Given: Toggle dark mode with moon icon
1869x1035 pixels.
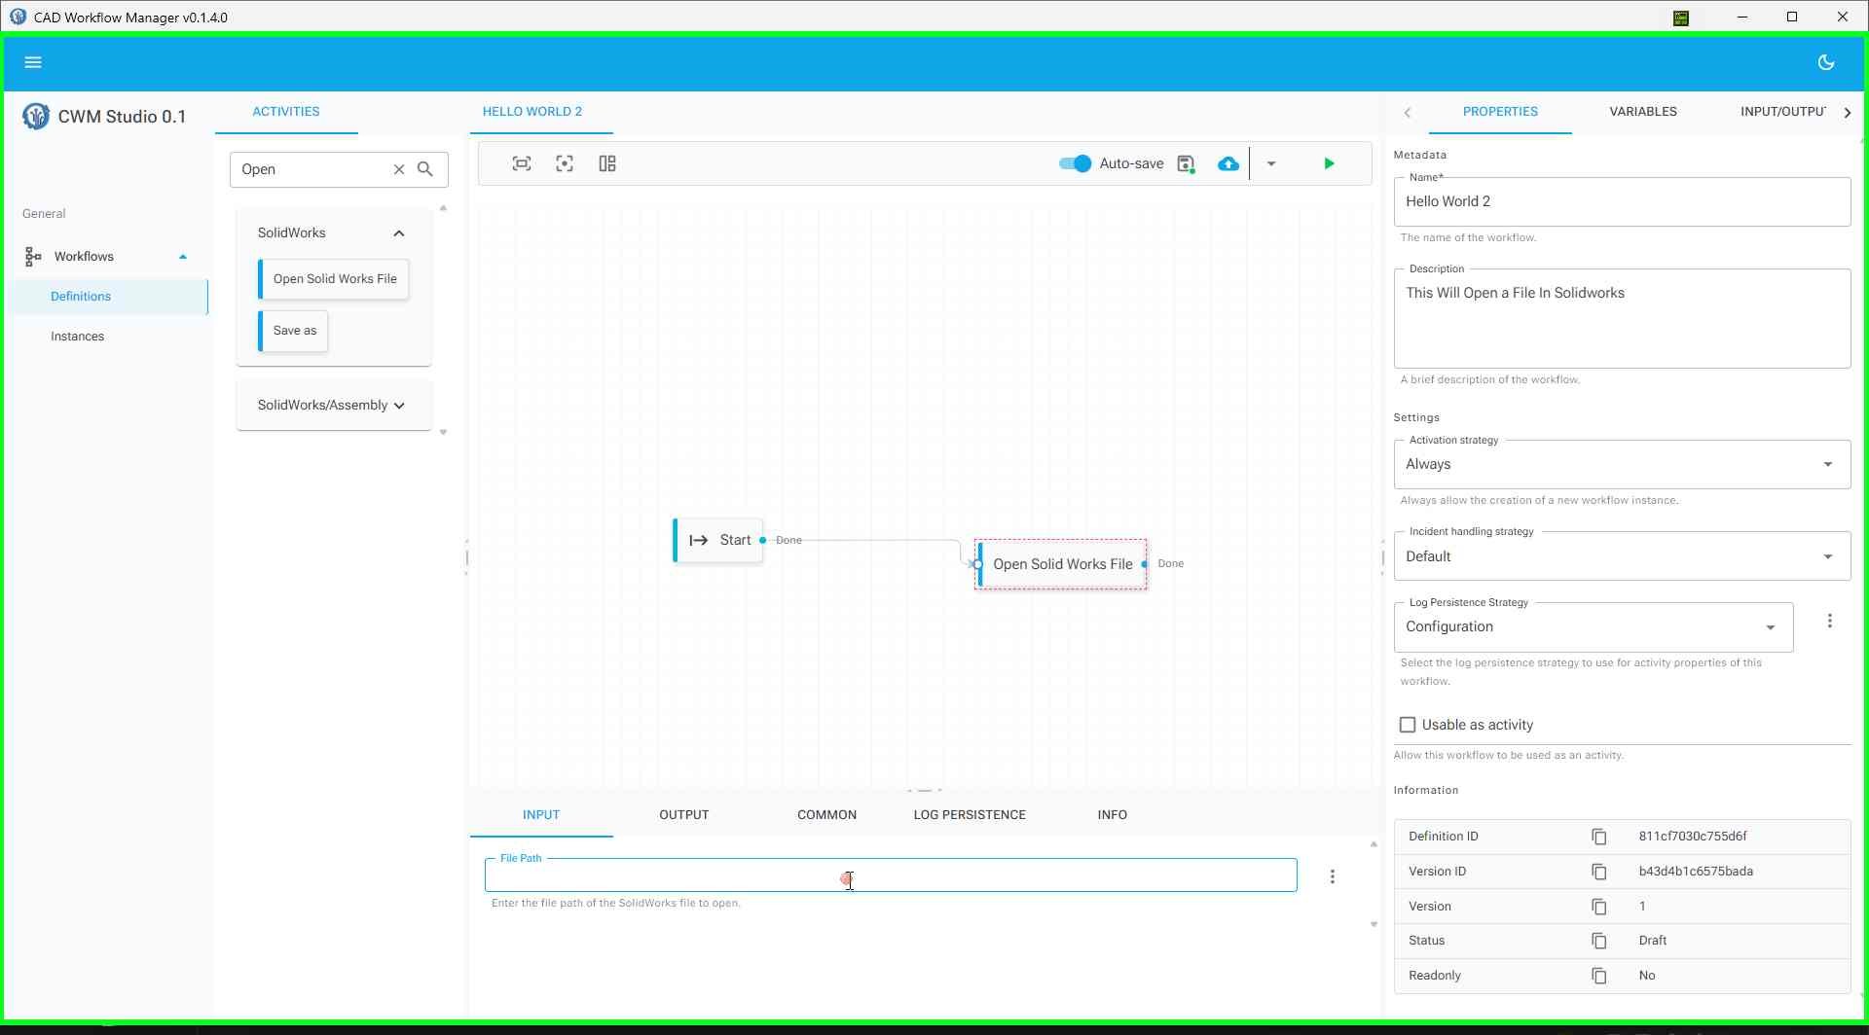Looking at the screenshot, I should [x=1825, y=62].
